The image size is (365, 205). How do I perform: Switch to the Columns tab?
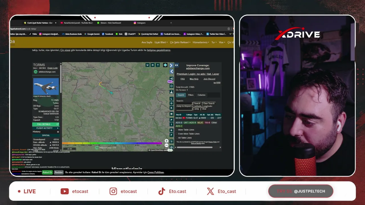[x=201, y=95]
